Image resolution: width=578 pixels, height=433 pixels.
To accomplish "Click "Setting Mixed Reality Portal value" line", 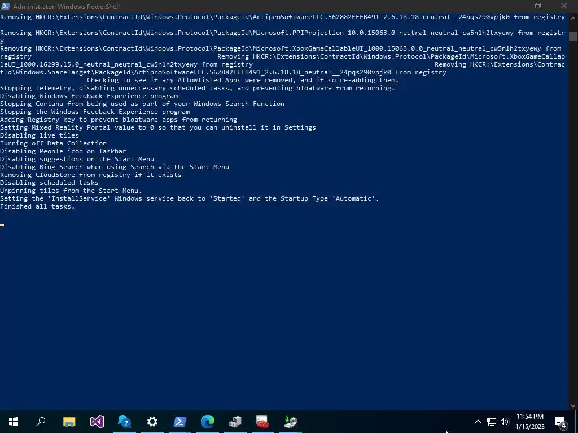I will click(x=158, y=127).
